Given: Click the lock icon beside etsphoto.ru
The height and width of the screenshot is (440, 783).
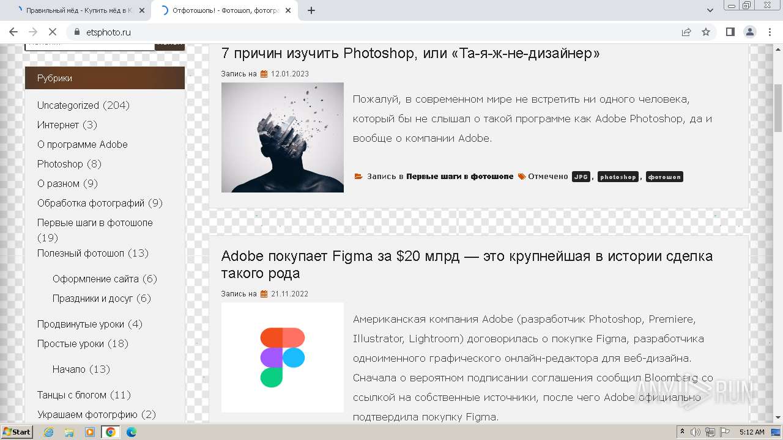Looking at the screenshot, I should click(76, 32).
